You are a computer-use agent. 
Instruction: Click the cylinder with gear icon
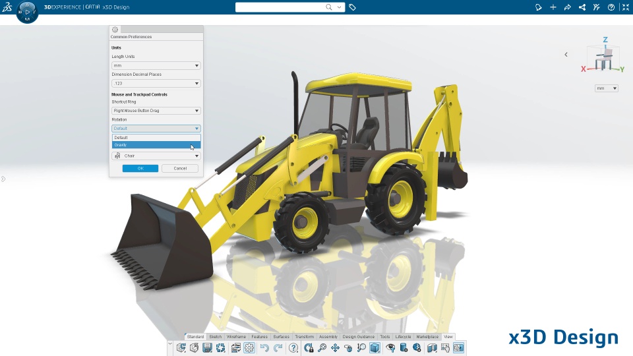coord(404,348)
